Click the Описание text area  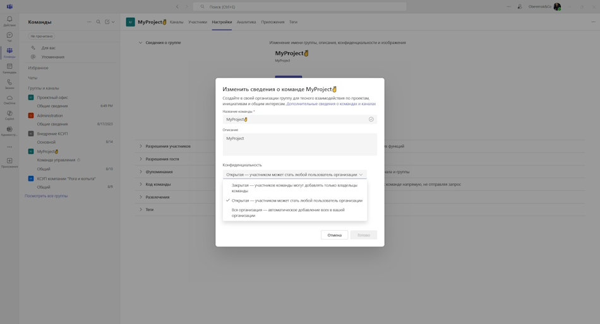[299, 144]
